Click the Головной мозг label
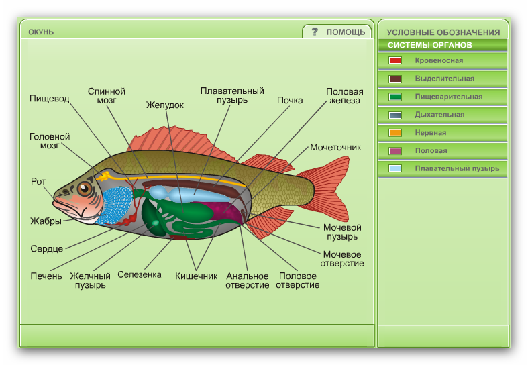Viewport: 528px width, 365px height. pos(50,141)
